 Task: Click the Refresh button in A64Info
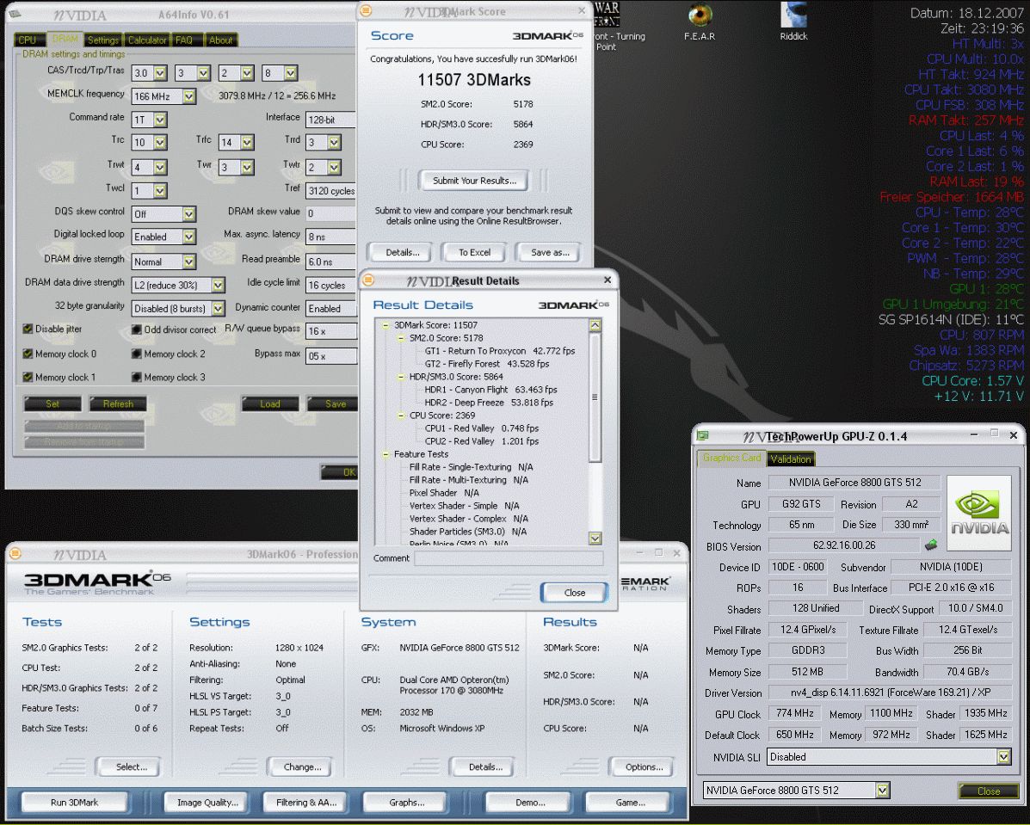point(118,404)
